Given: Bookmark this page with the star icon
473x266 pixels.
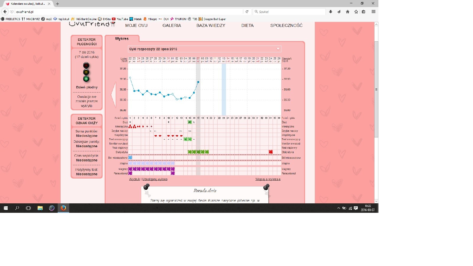Looking at the screenshot, I should (x=356, y=12).
